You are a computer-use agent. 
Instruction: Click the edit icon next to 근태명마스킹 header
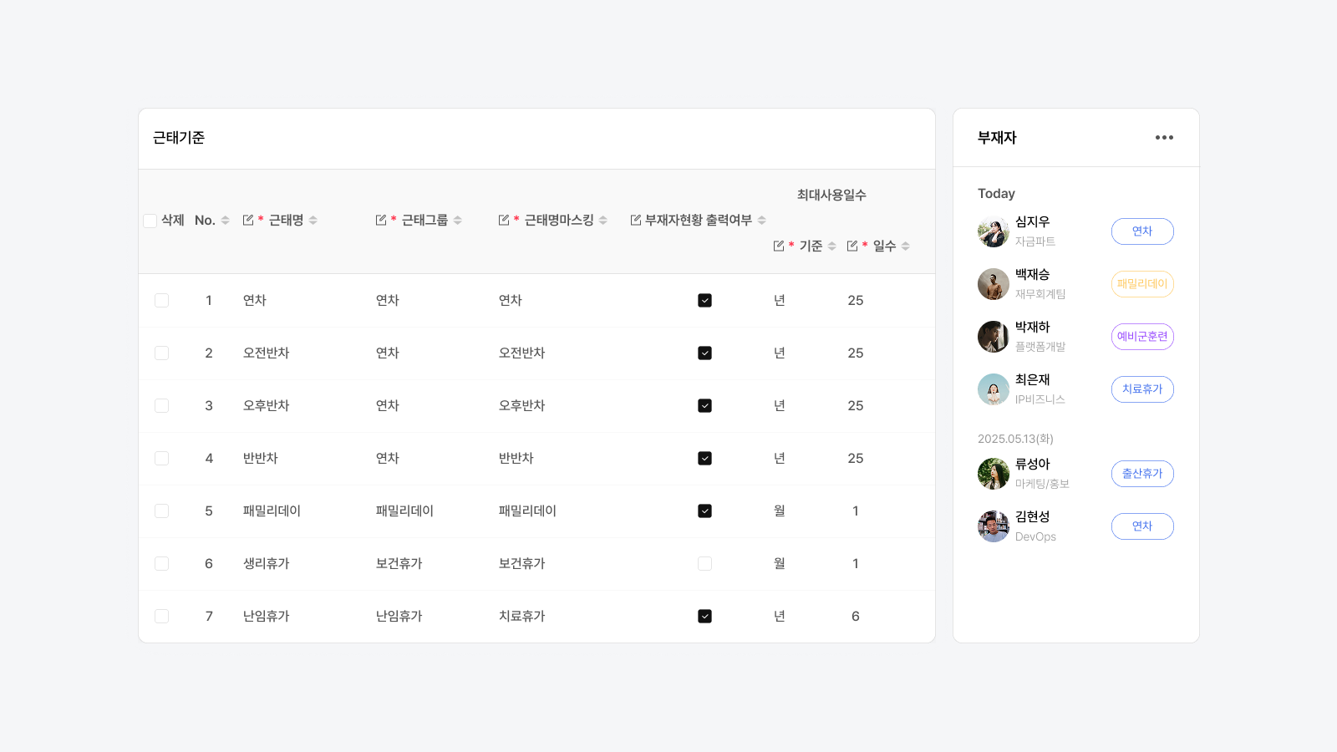click(x=504, y=220)
